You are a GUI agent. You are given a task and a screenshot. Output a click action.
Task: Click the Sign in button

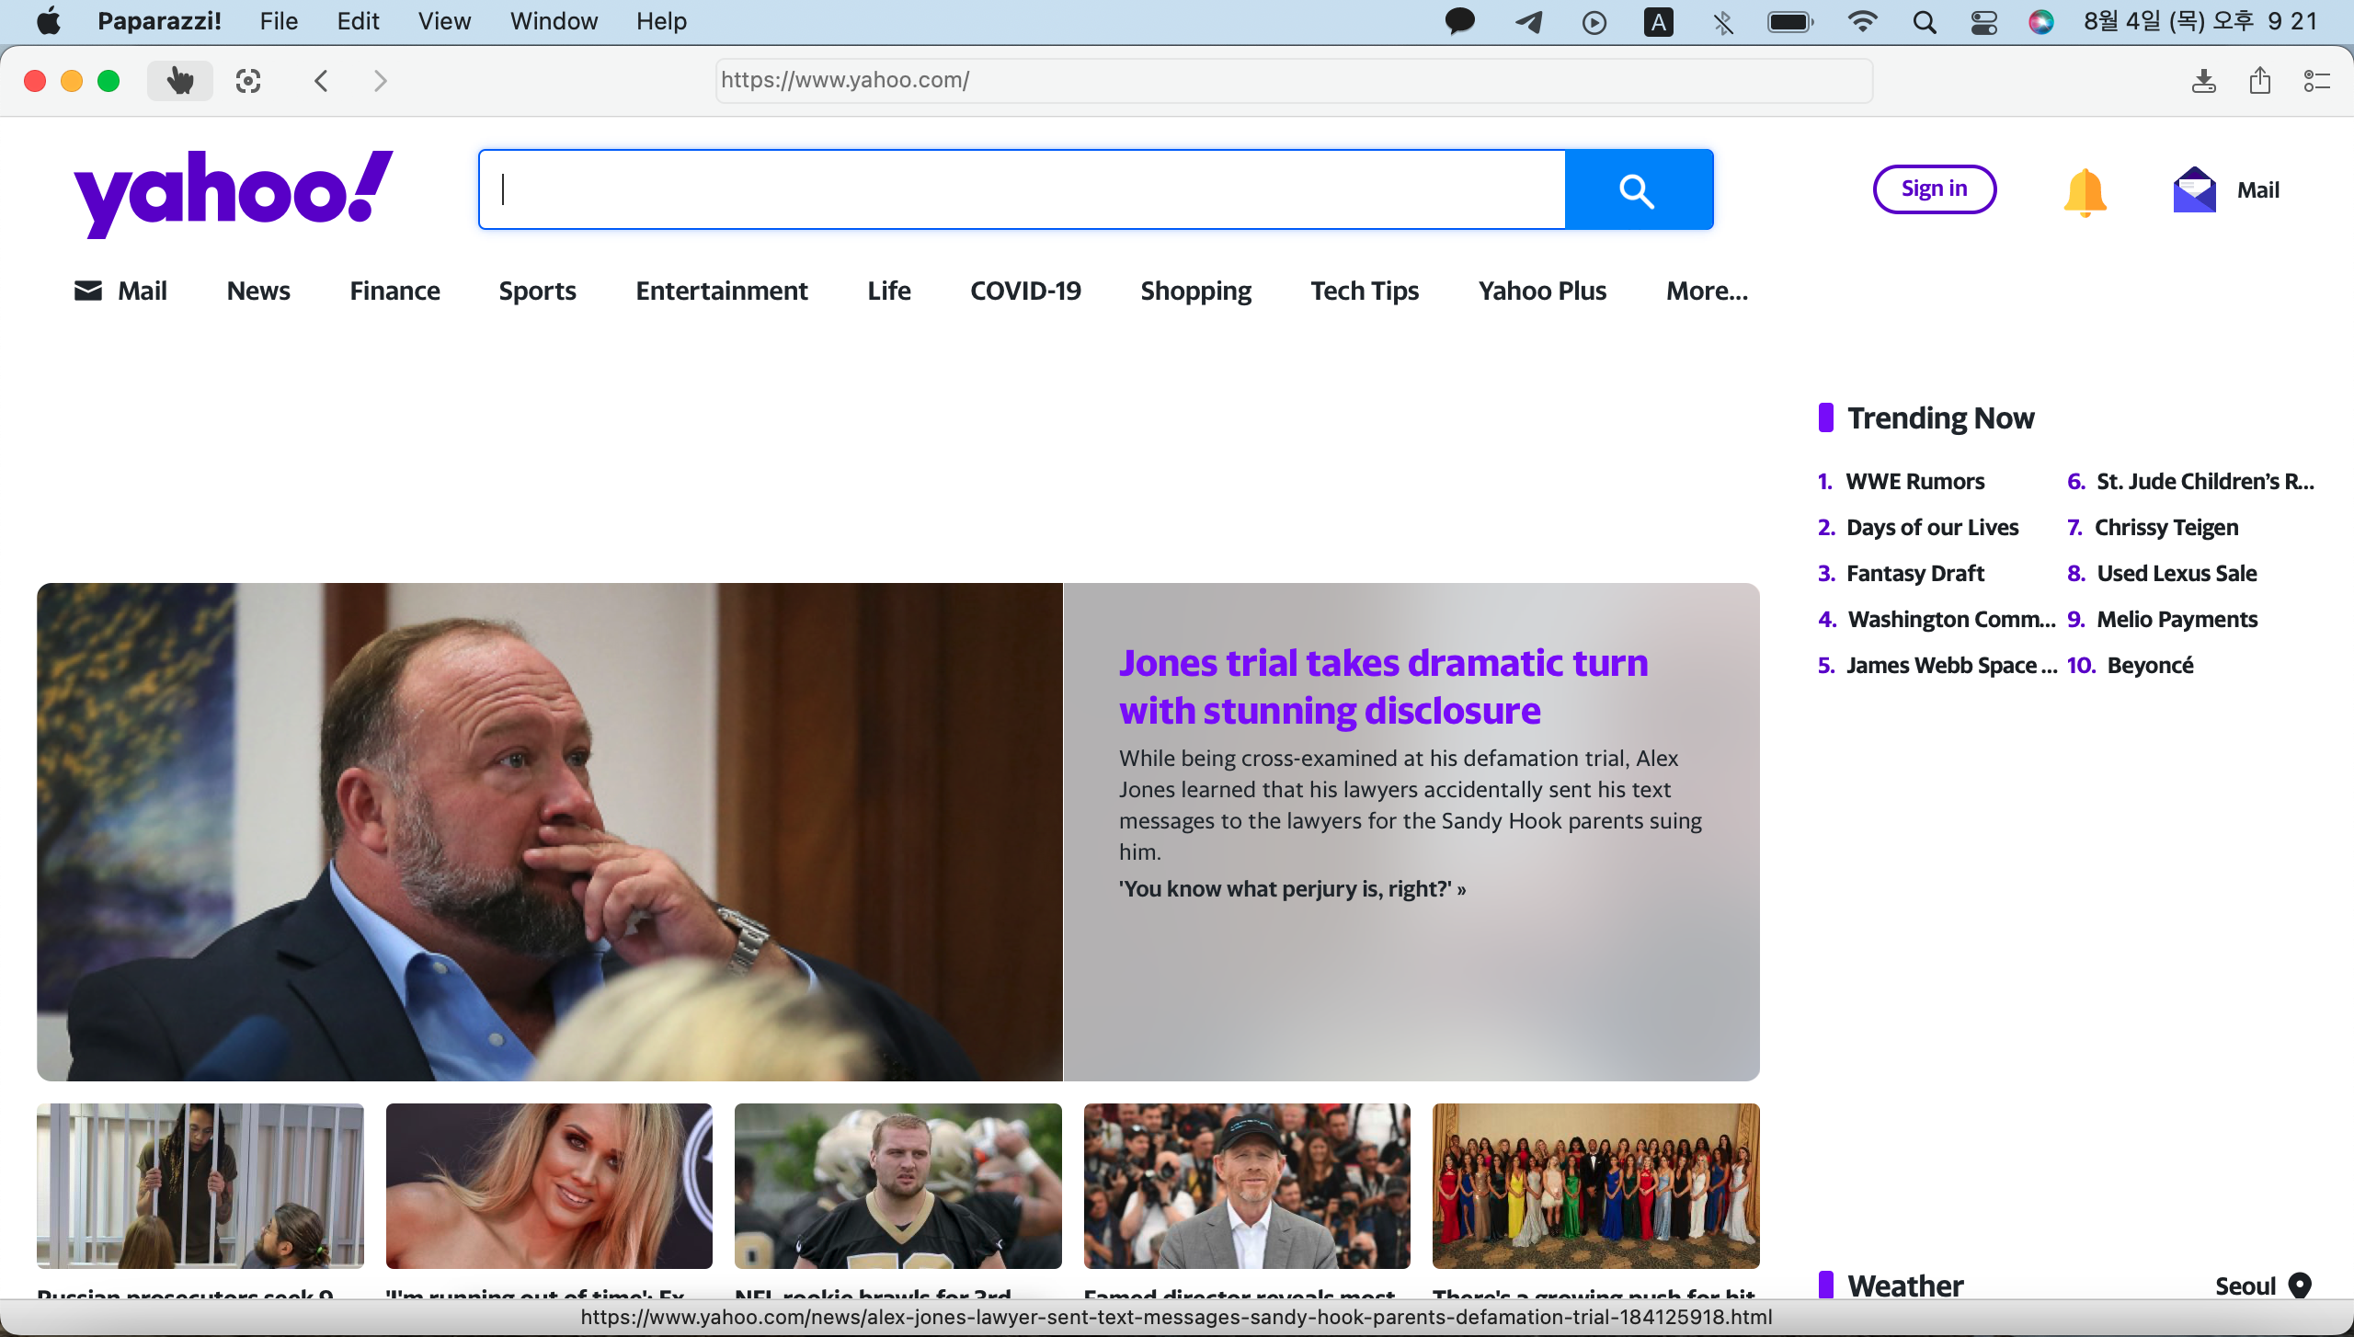[x=1934, y=189]
